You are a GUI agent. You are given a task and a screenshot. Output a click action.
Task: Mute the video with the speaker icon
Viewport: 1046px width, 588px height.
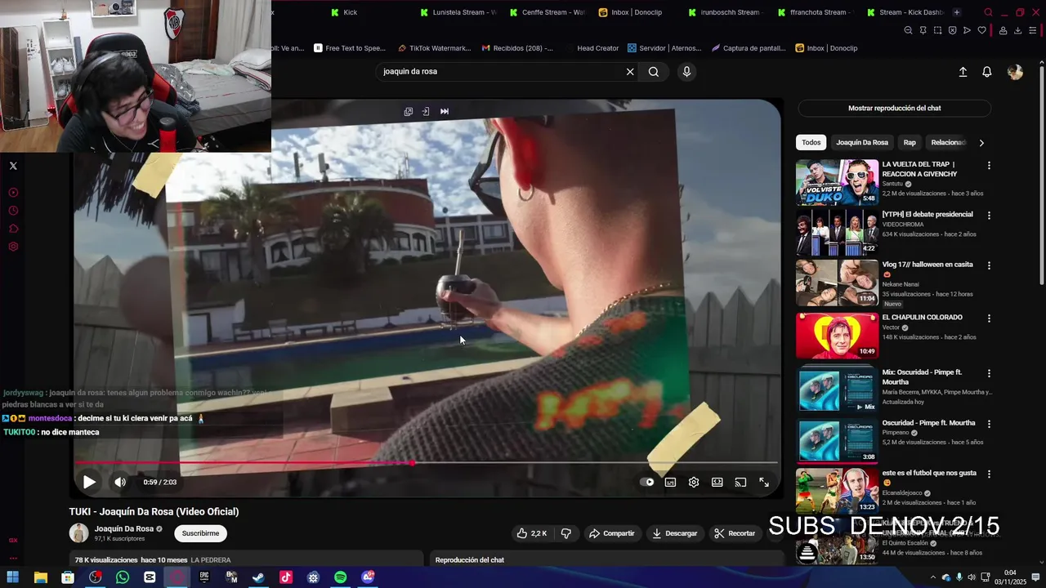(120, 482)
